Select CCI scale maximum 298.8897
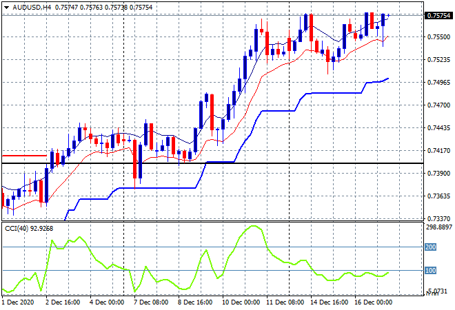 [439, 227]
